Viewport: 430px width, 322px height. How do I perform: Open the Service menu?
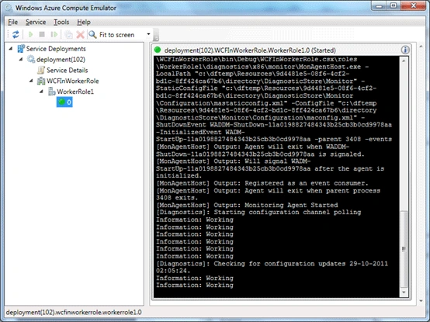click(x=36, y=23)
